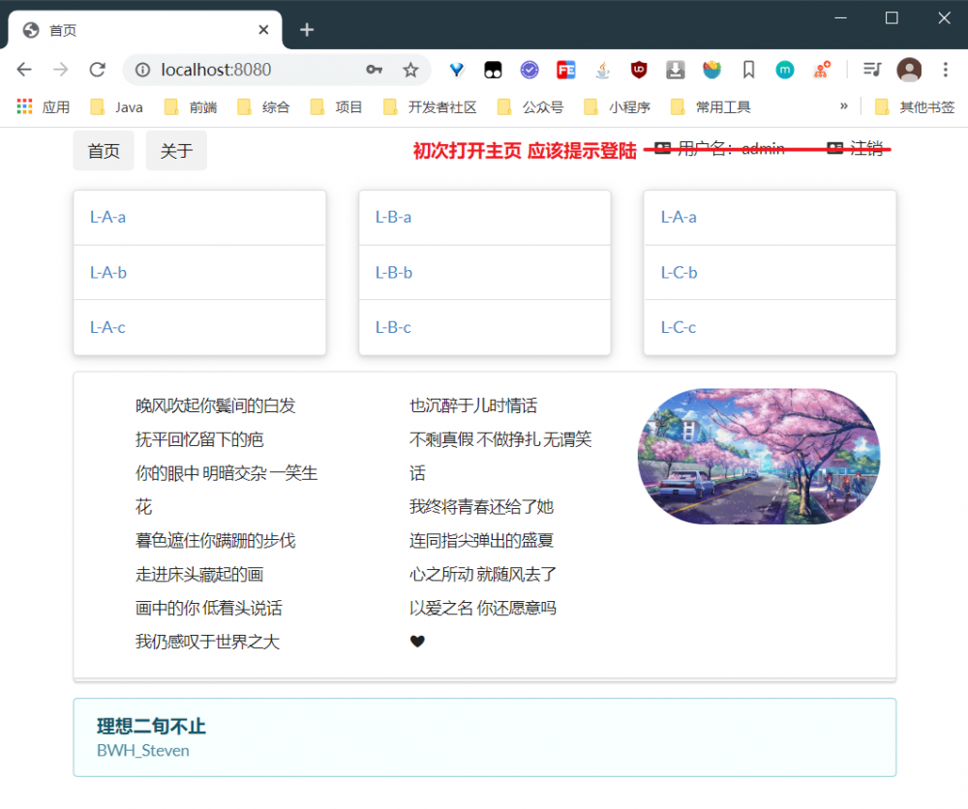Open the 其他书签 bookmarks folder
The height and width of the screenshot is (809, 968).
(916, 106)
